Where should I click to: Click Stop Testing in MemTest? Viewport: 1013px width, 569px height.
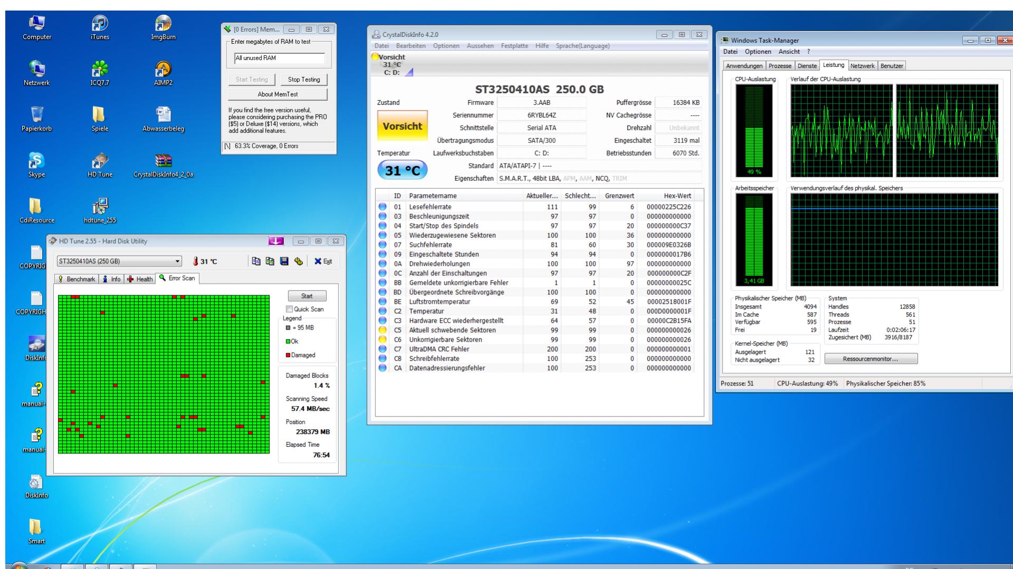pos(304,80)
